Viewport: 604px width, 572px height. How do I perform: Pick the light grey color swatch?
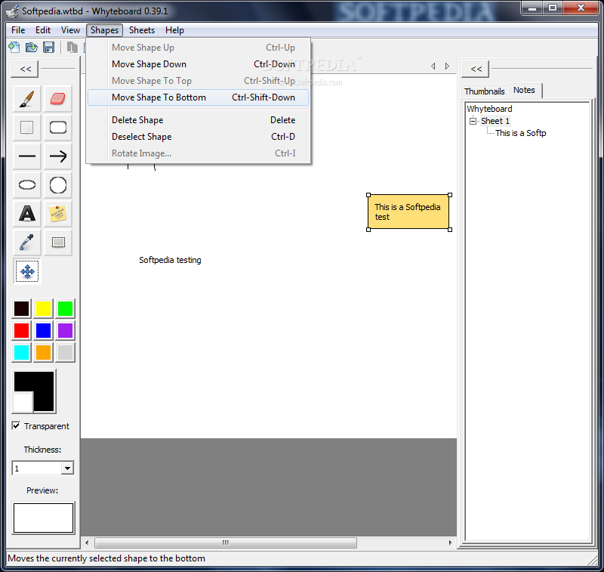pyautogui.click(x=65, y=352)
